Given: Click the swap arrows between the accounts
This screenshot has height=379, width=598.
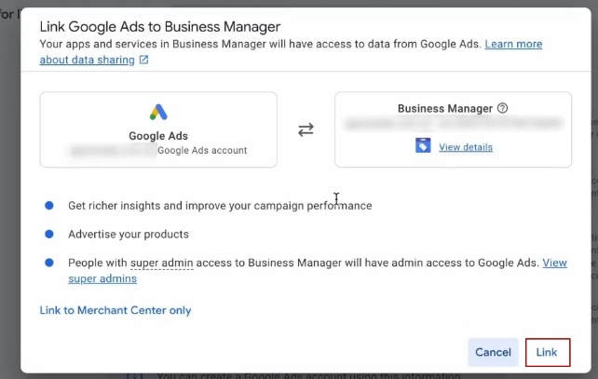Looking at the screenshot, I should click(x=306, y=129).
